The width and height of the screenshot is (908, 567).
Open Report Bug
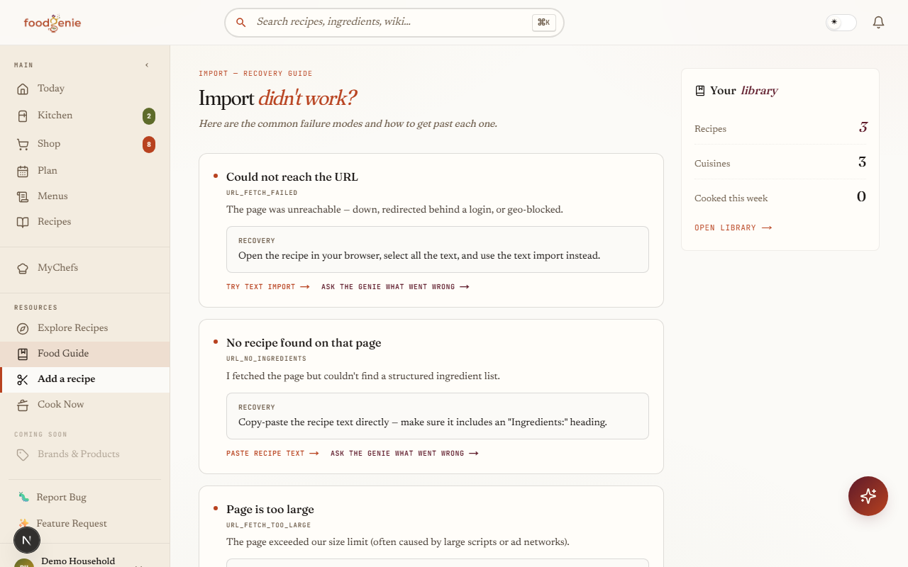85,498
